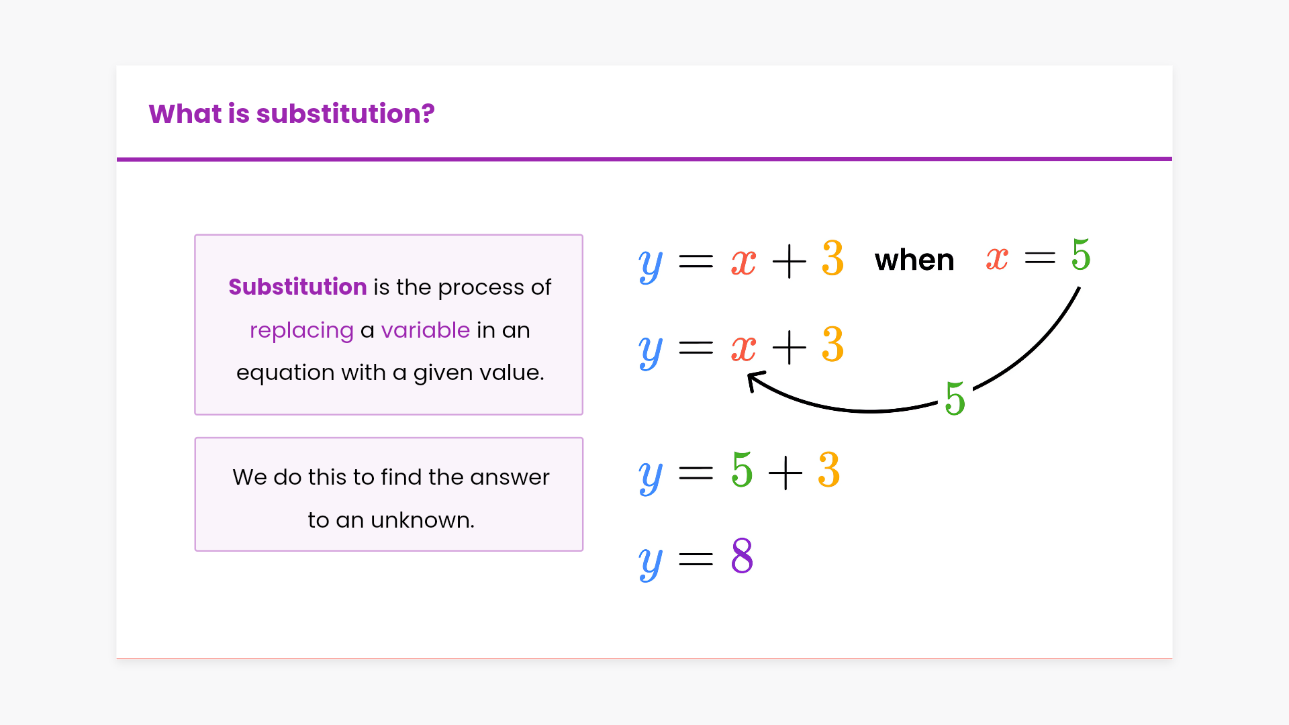Viewport: 1289px width, 725px height.
Task: Click the purple divider line under the title
Action: pos(644,159)
